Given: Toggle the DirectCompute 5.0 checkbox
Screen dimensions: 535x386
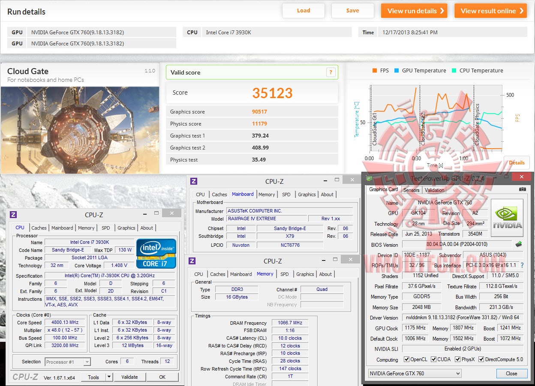Looking at the screenshot, I should [x=481, y=359].
